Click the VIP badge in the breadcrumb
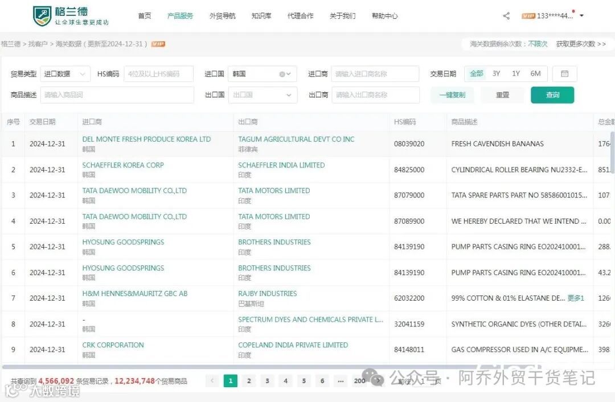Screen dimensions: 615x402 point(158,44)
